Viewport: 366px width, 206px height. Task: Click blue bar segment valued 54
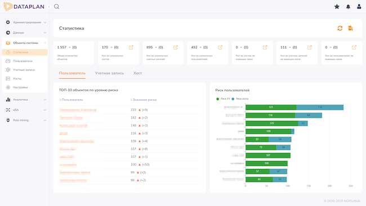pyautogui.click(x=280, y=139)
